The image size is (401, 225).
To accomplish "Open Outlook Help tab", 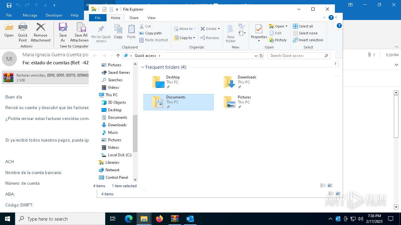I will pos(75,15).
